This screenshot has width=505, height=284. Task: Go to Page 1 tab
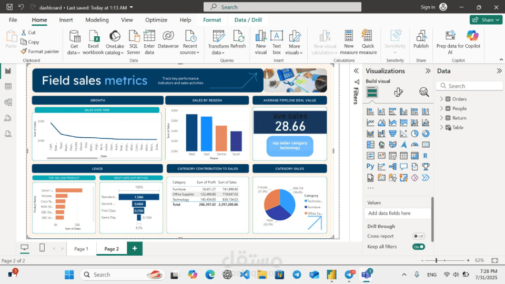tap(81, 249)
